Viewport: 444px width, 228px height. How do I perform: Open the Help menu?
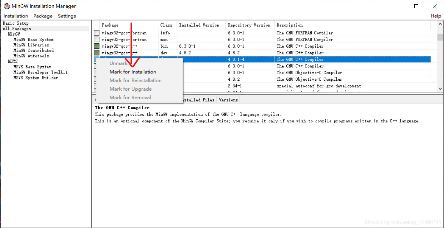(x=436, y=16)
